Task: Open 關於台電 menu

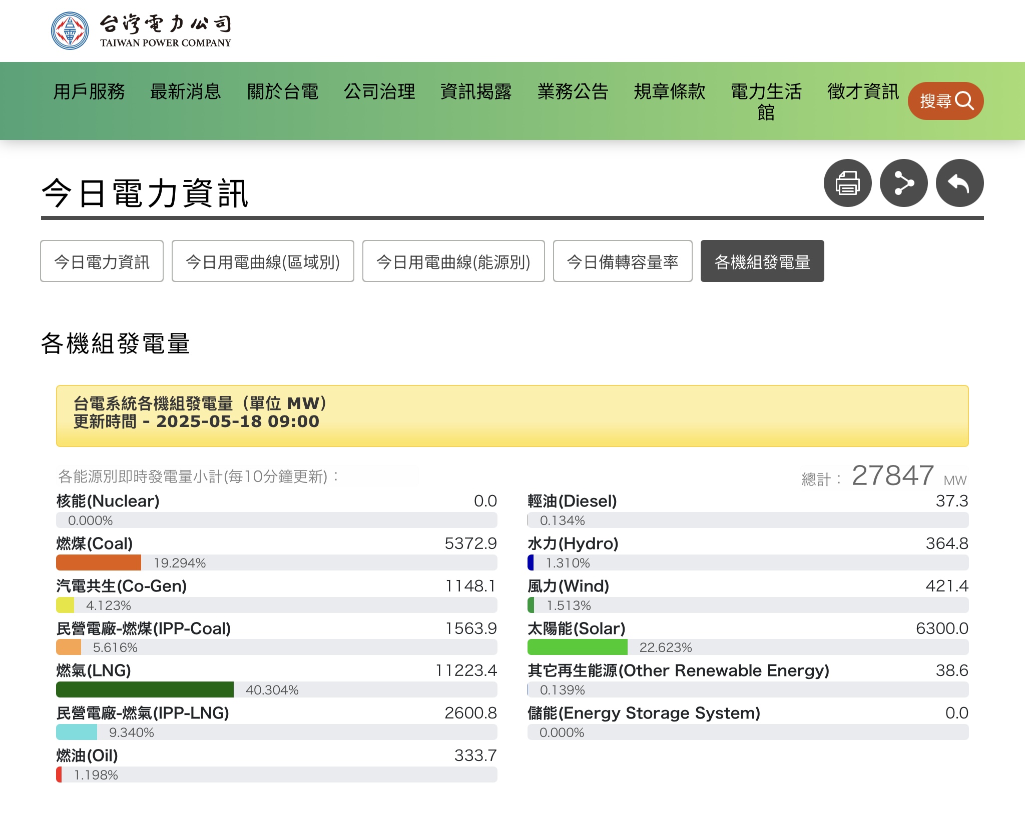Action: pos(283,91)
